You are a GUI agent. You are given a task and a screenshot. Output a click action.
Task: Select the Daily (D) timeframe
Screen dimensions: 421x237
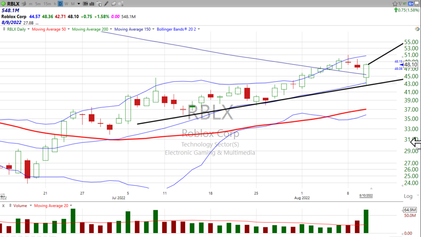coord(60,4)
